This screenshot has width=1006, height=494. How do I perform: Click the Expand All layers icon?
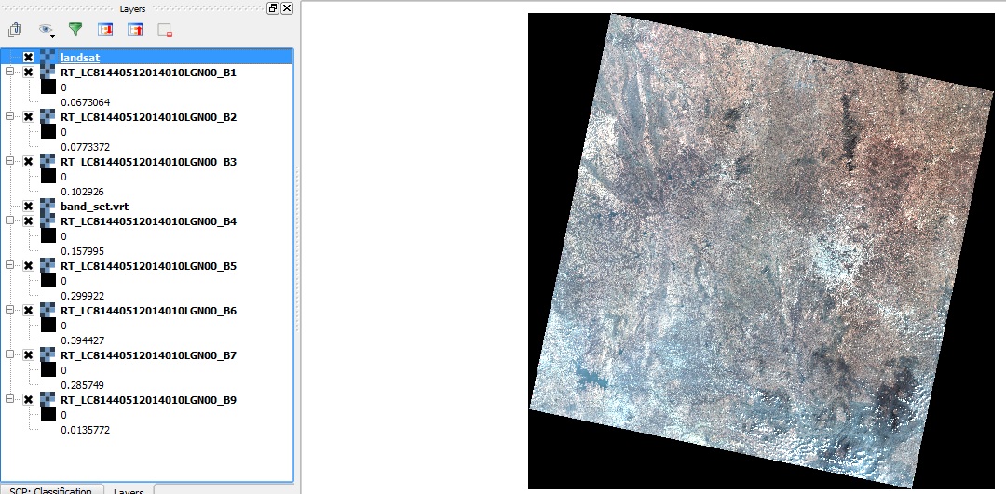(105, 30)
